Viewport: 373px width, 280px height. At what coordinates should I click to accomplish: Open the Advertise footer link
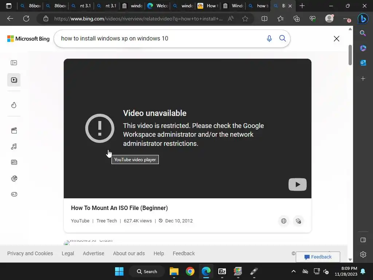[x=94, y=253]
